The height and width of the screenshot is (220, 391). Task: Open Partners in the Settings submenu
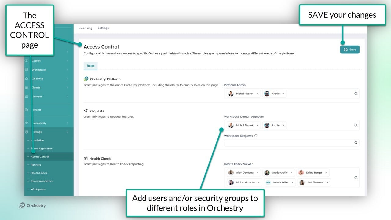point(36,165)
